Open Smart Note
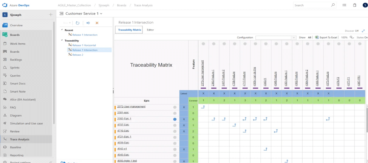 (x=18, y=91)
